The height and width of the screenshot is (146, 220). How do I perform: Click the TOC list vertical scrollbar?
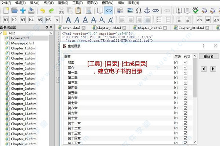(x=195, y=78)
